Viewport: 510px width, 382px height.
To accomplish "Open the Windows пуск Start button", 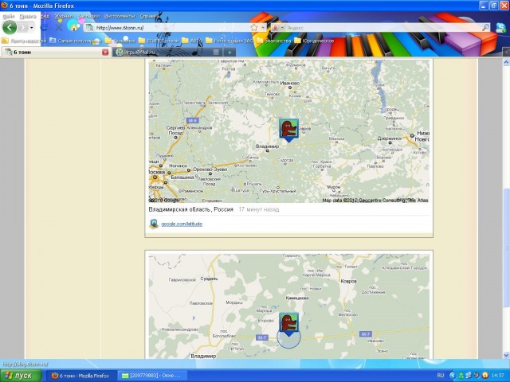I will click(21, 376).
